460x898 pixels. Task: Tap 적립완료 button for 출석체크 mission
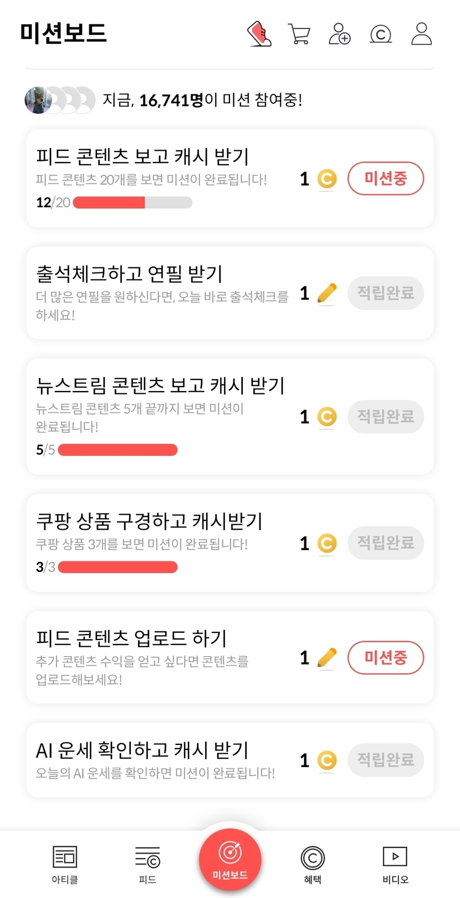(x=386, y=293)
